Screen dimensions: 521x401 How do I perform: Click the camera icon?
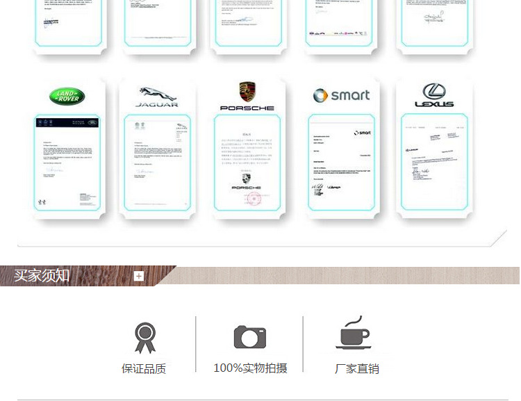coord(250,337)
